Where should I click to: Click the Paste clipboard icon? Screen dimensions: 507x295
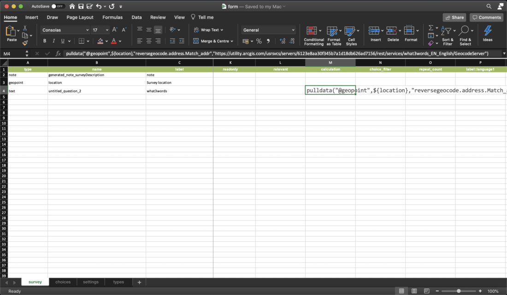(x=11, y=32)
